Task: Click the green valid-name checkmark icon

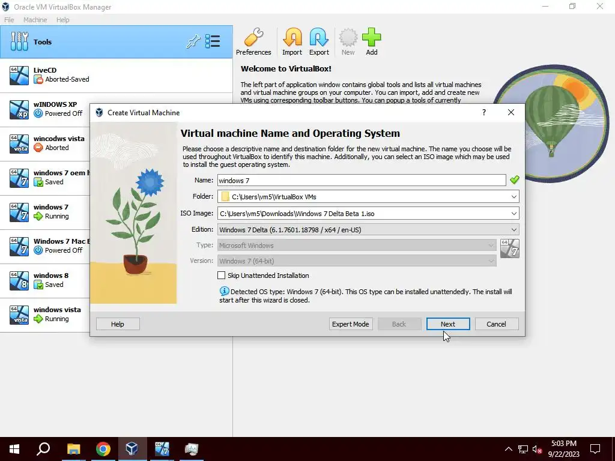Action: pos(515,180)
